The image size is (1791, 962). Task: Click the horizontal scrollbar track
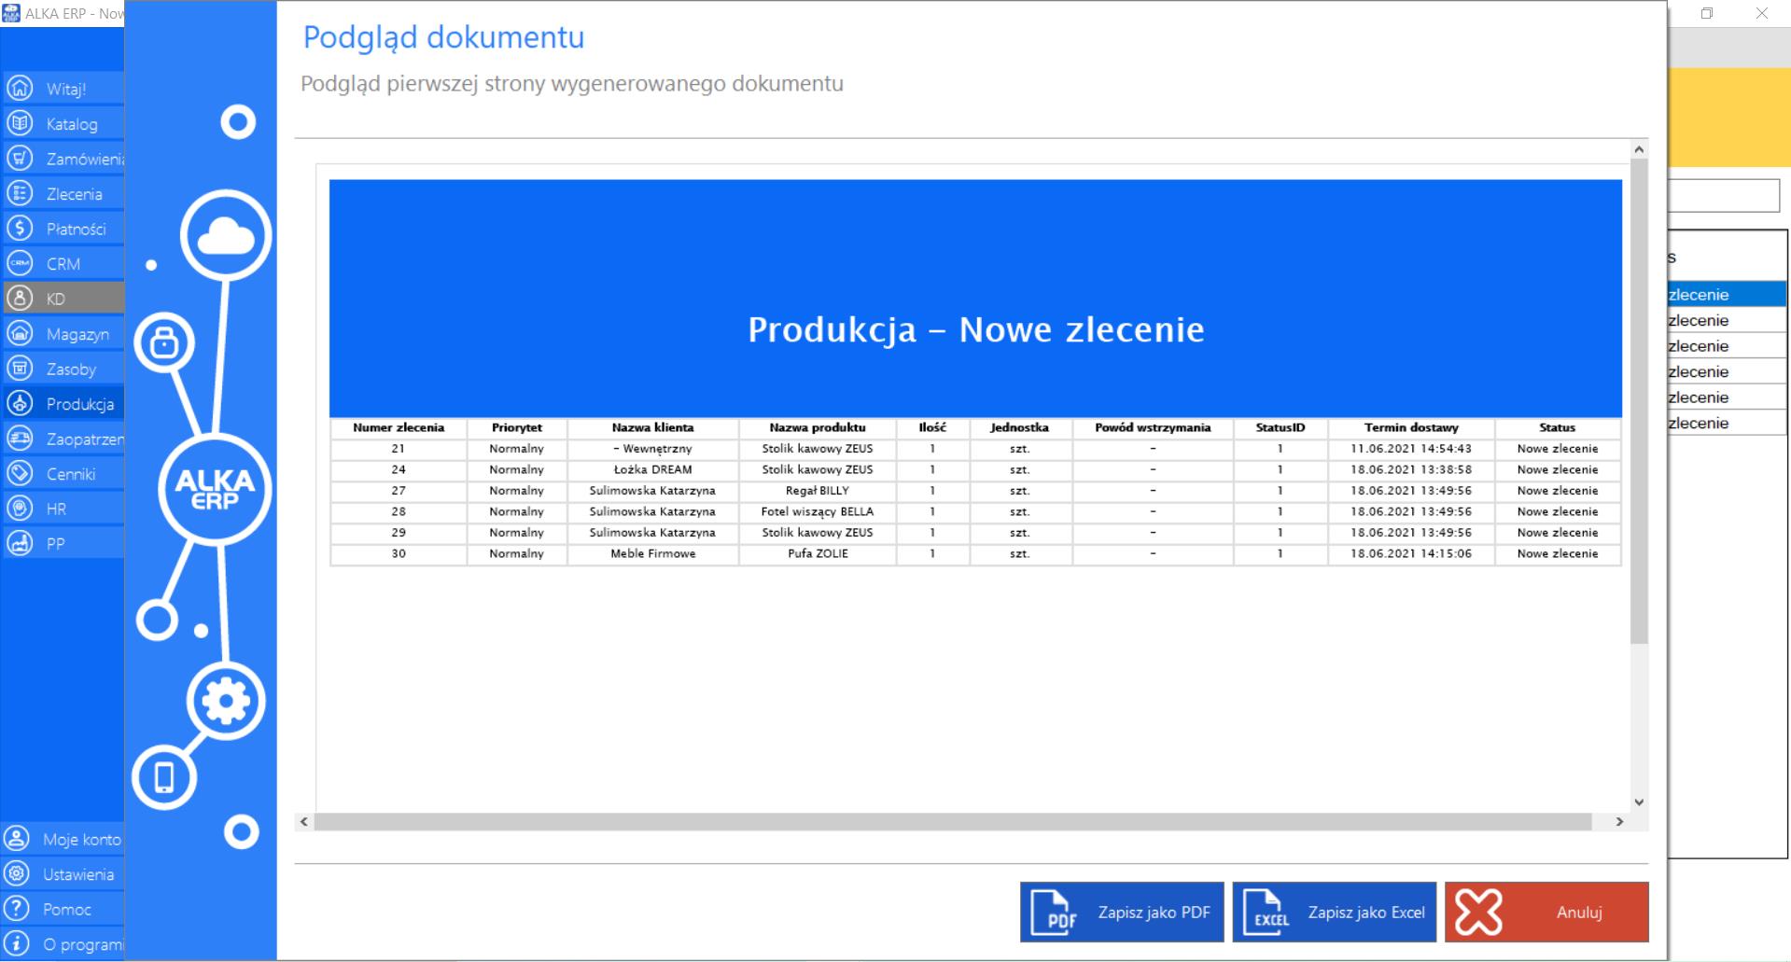tap(952, 822)
